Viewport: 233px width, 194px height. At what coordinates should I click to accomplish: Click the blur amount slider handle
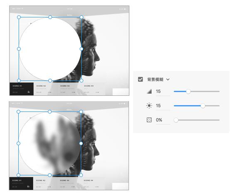188,91
